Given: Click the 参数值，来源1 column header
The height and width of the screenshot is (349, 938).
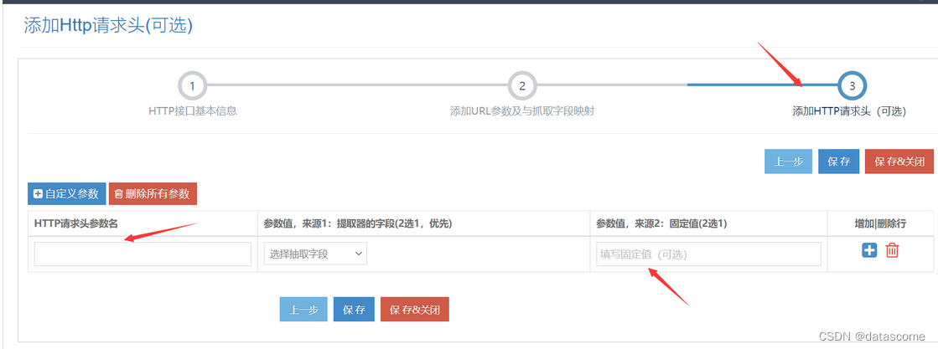Looking at the screenshot, I should point(357,223).
